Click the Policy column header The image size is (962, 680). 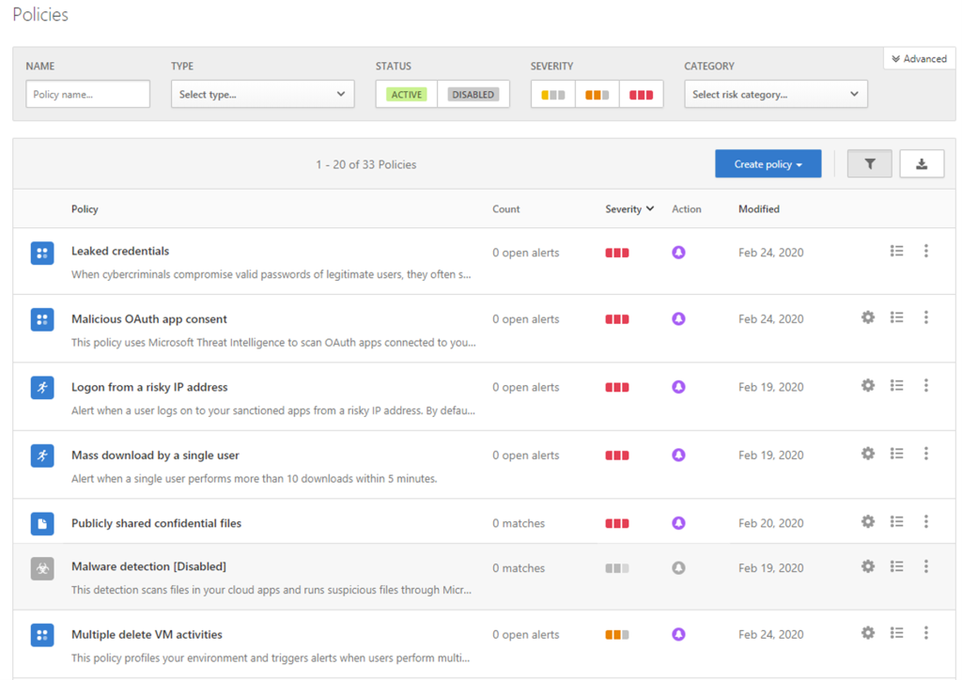pyautogui.click(x=85, y=209)
